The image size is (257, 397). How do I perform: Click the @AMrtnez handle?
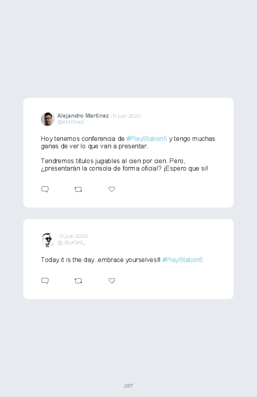pos(70,122)
